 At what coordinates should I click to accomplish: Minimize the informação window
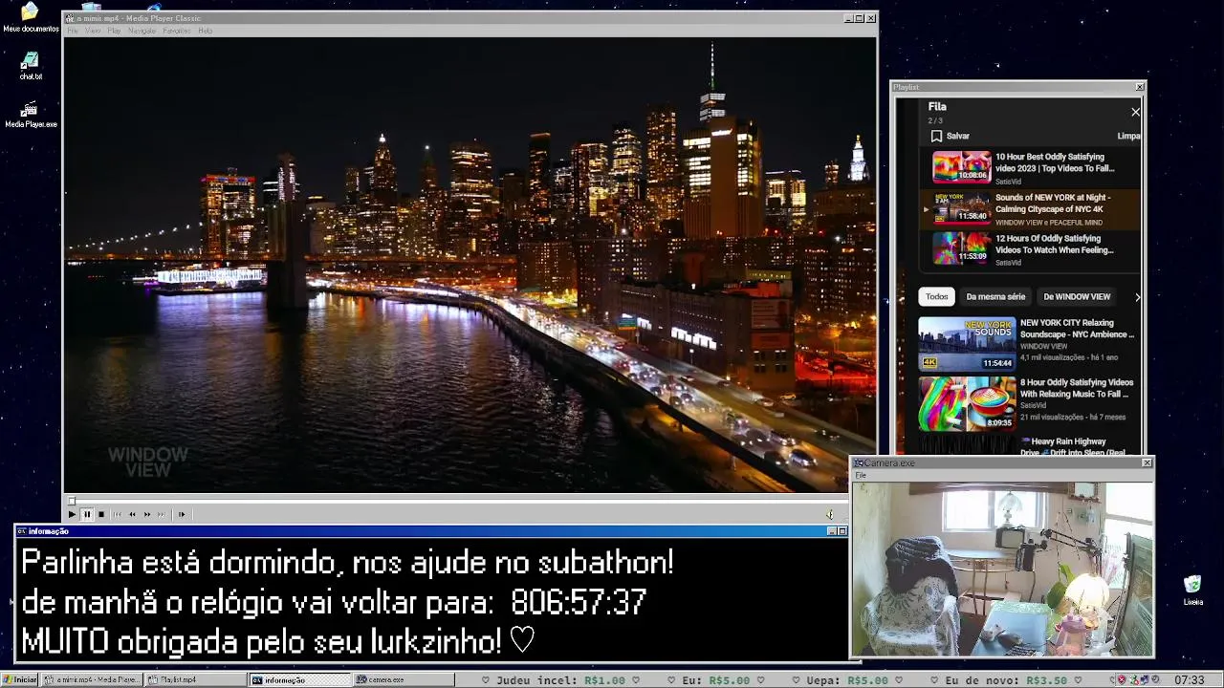pyautogui.click(x=831, y=531)
